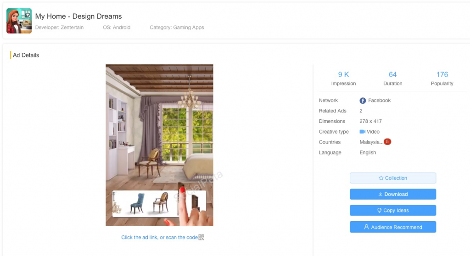Open Audience Recommend
Screen dimensions: 470x256
pyautogui.click(x=393, y=227)
